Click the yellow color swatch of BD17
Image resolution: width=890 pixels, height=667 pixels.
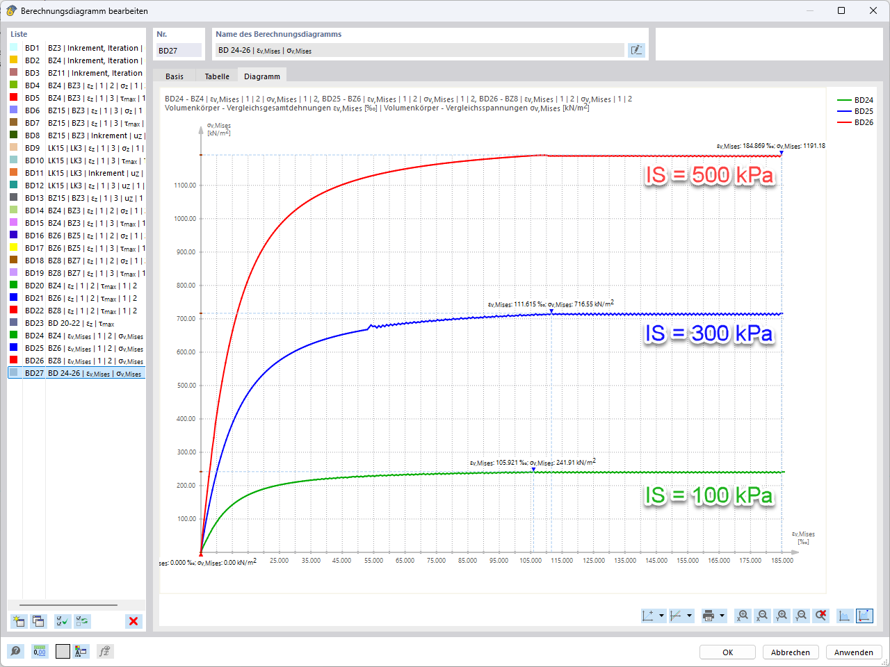[x=14, y=247]
